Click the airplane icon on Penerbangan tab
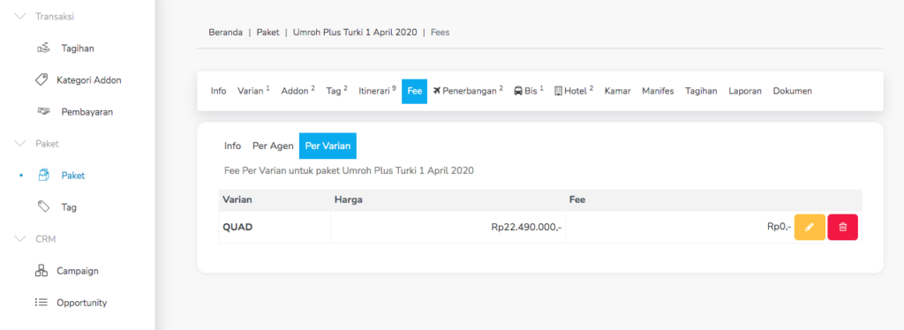The height and width of the screenshot is (330, 904). point(436,91)
